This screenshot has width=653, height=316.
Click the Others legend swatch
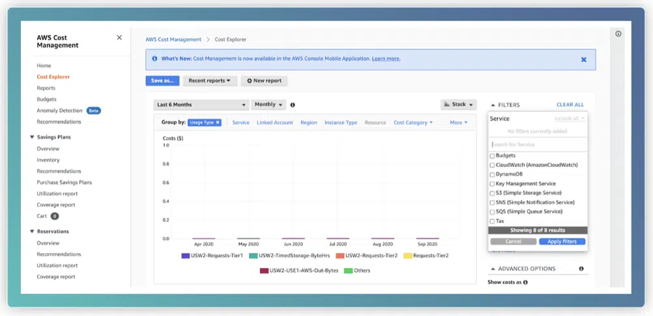pos(348,270)
